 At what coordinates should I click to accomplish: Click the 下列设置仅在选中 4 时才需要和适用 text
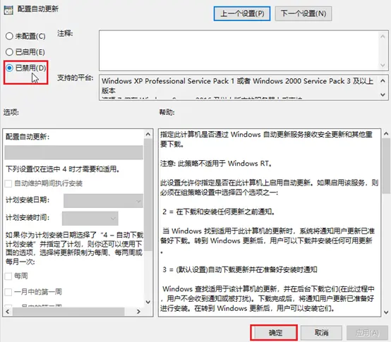tap(63, 169)
